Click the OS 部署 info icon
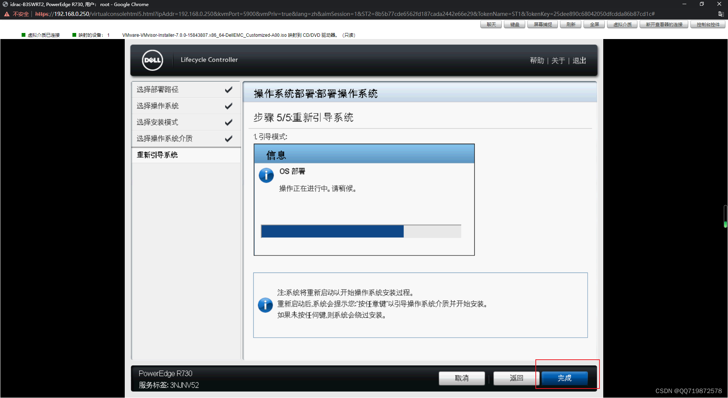The image size is (728, 398). (266, 175)
